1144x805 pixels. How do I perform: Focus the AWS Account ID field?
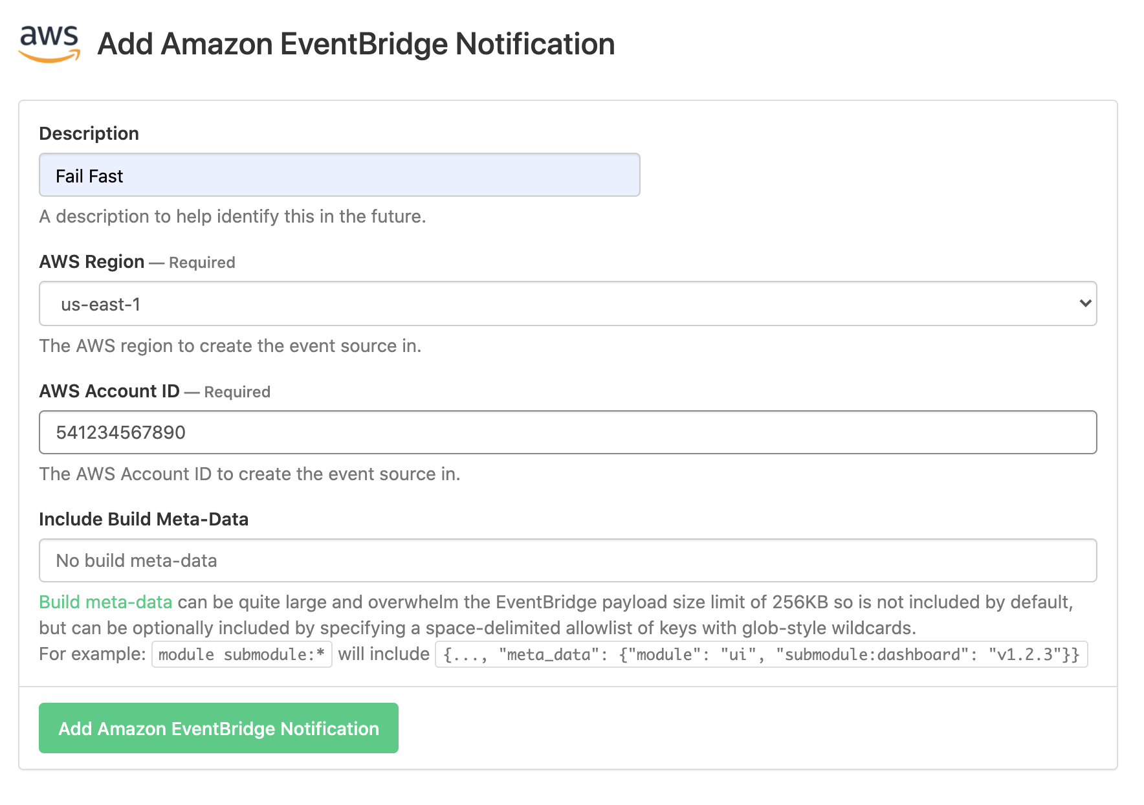point(567,432)
